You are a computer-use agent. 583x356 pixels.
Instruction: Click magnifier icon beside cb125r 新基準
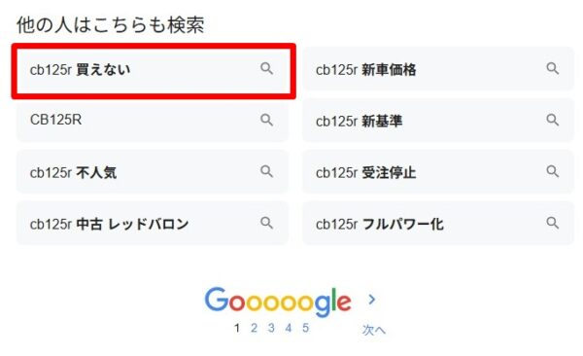(553, 121)
